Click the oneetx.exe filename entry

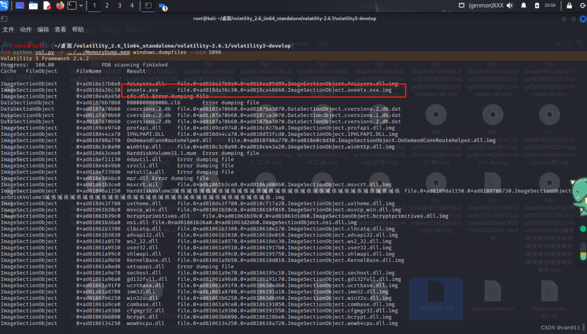click(x=143, y=90)
